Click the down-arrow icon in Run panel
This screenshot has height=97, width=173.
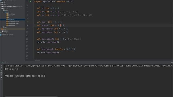tap(1, 68)
